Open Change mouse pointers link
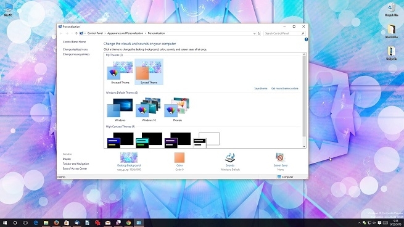 tap(76, 54)
